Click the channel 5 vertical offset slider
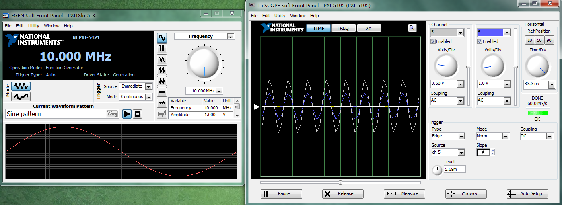The width and height of the screenshot is (562, 205). (x=468, y=66)
